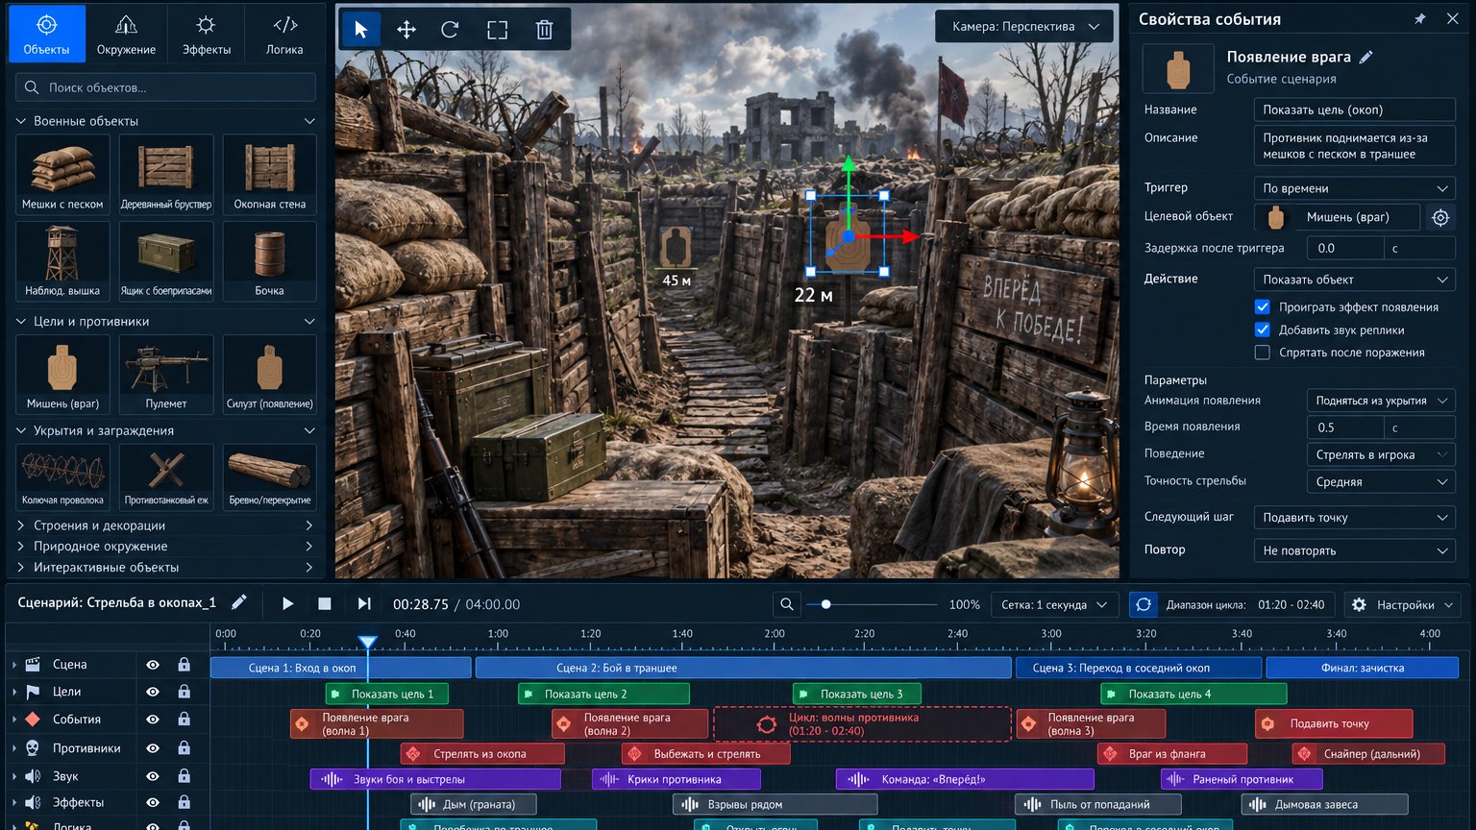Screen dimensions: 1476x830
Task: Click the timeline zoom magnifier icon
Action: tap(787, 604)
